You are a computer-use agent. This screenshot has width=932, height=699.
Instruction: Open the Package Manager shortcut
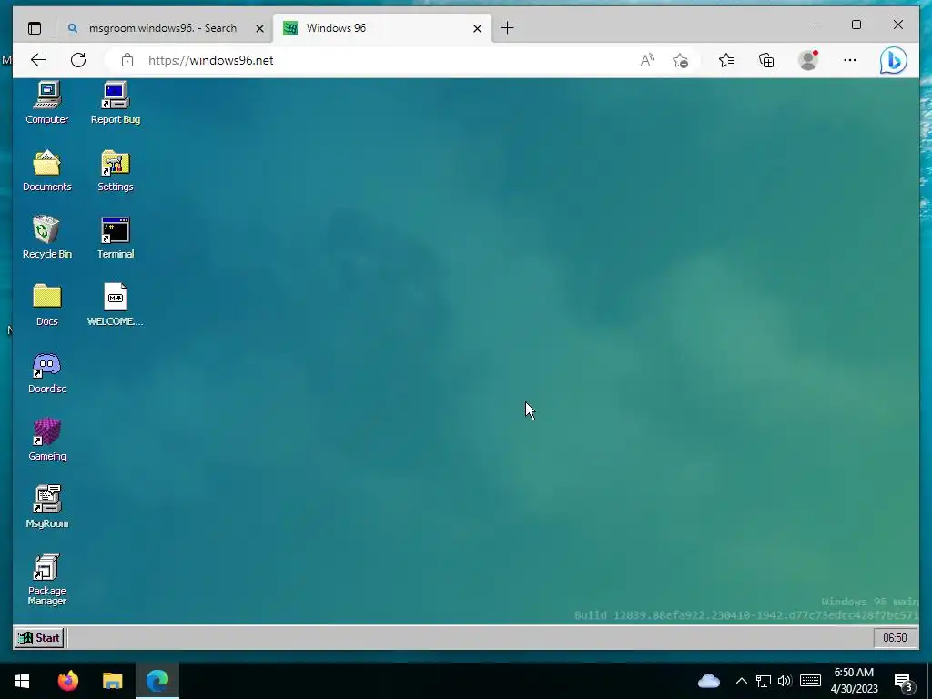(47, 579)
